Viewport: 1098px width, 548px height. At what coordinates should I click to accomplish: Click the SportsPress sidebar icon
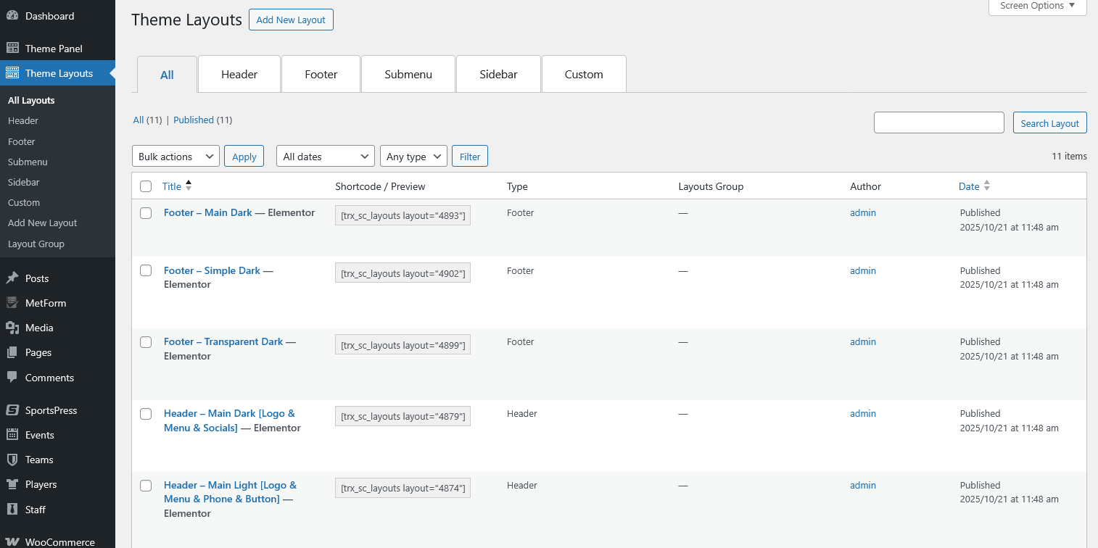click(x=12, y=410)
